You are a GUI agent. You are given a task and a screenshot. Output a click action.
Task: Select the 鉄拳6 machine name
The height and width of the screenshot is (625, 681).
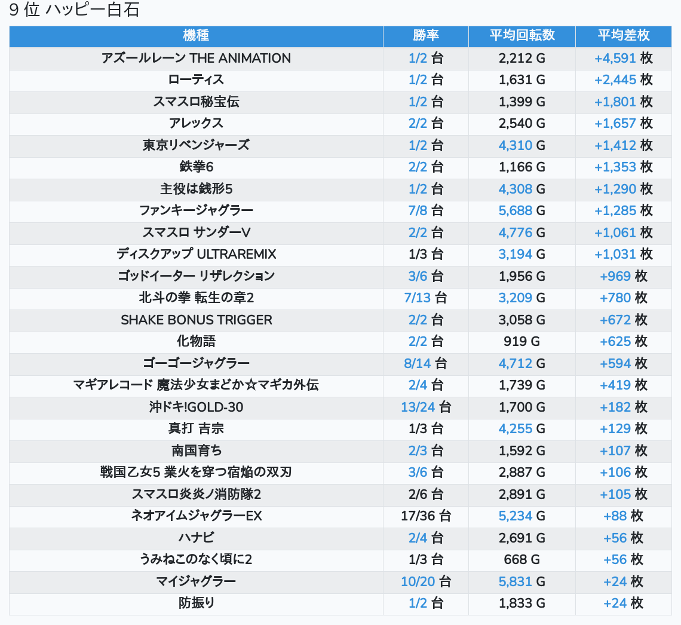coord(196,167)
